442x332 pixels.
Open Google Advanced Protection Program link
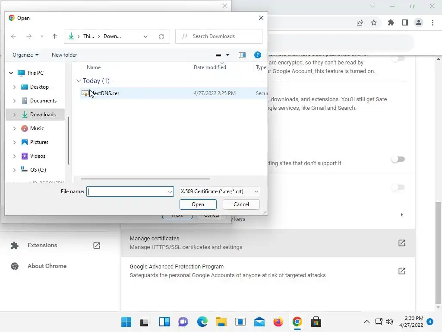pos(268,271)
